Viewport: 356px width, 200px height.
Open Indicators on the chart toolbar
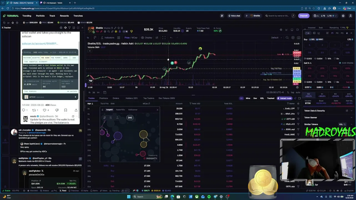click(108, 38)
